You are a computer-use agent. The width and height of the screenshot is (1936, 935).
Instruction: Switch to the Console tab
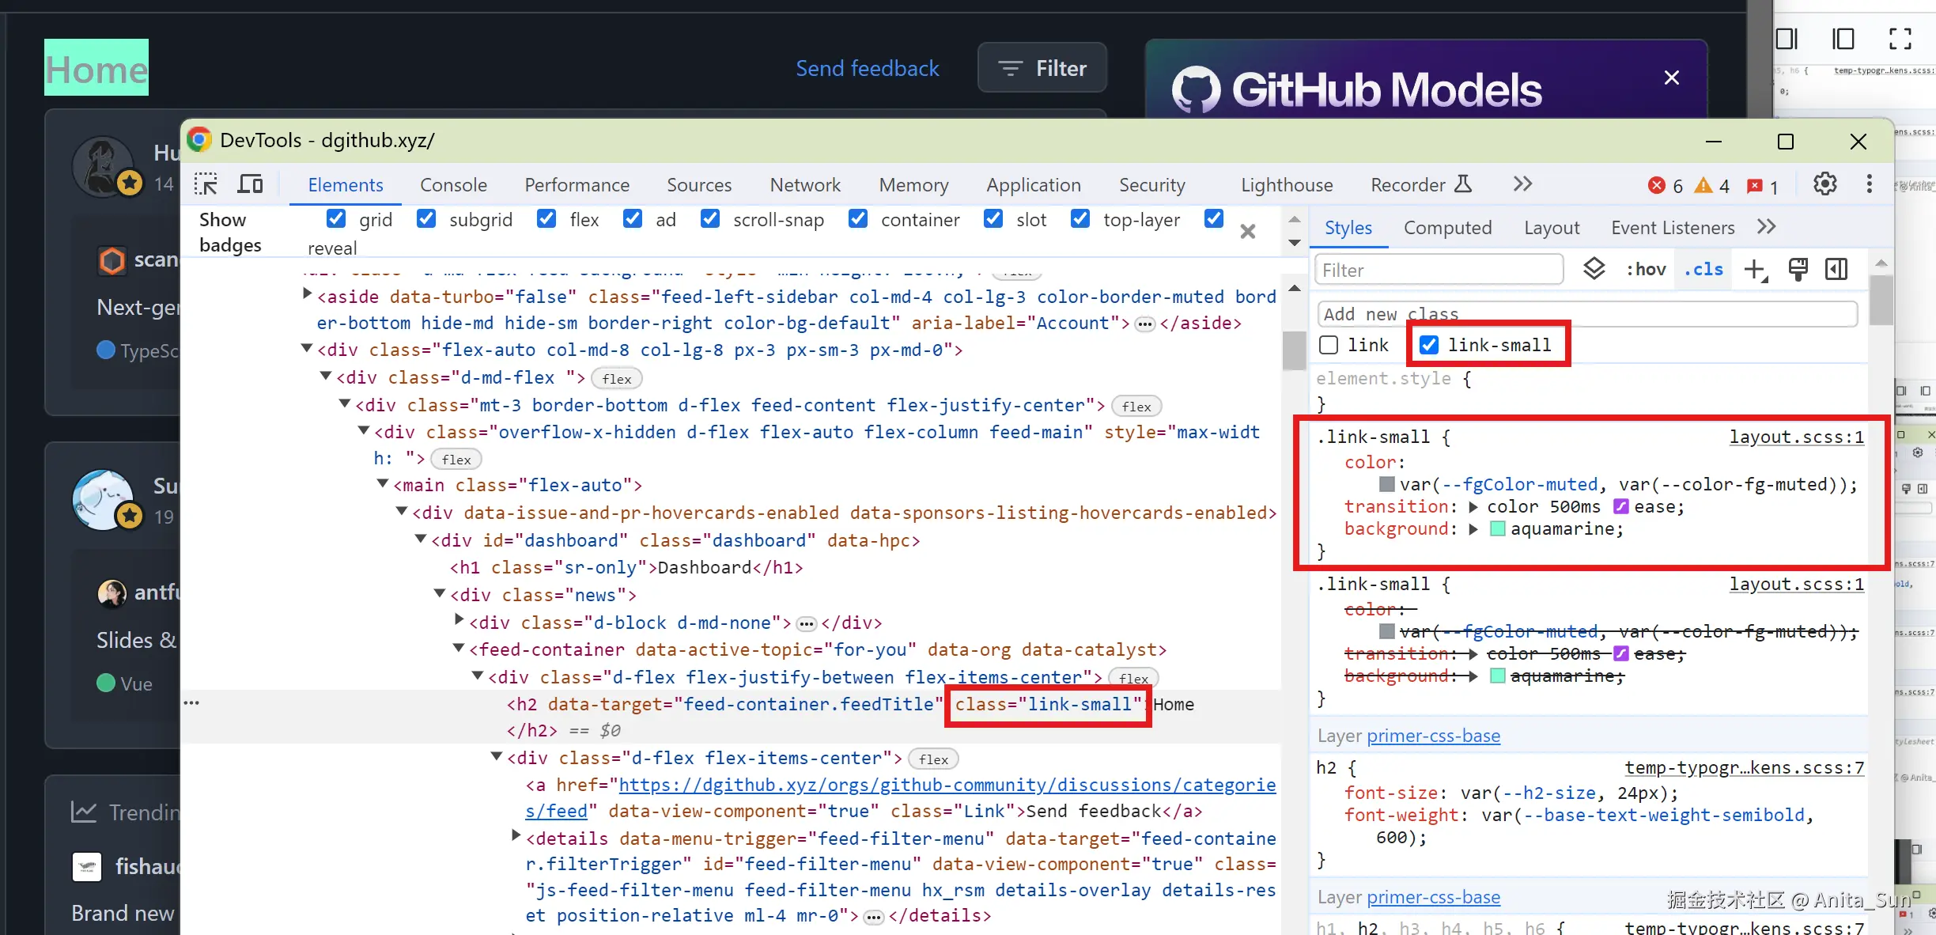(453, 184)
